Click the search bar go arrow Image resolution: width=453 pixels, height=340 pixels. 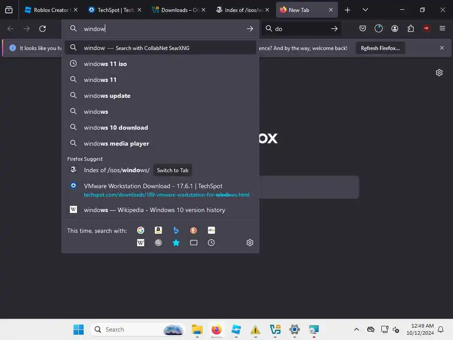pos(334,29)
